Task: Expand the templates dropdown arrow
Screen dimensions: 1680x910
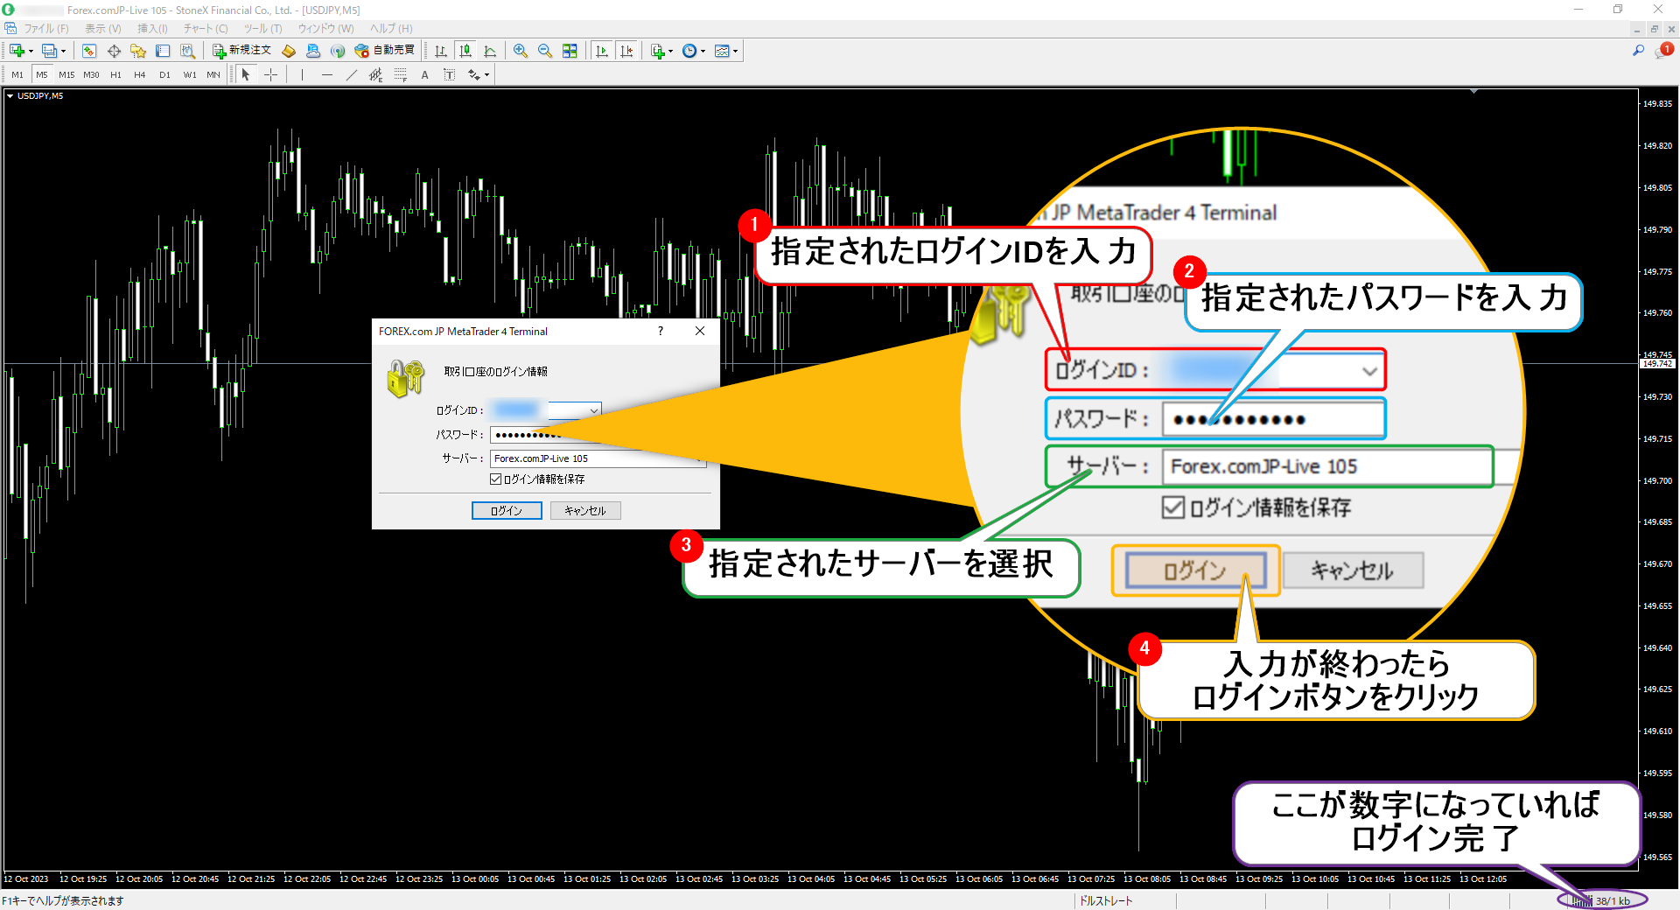Action: [735, 51]
